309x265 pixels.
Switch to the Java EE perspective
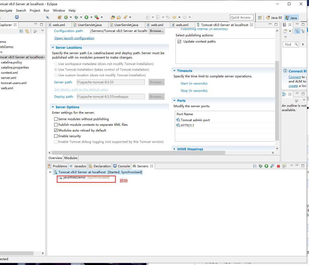(x=274, y=18)
